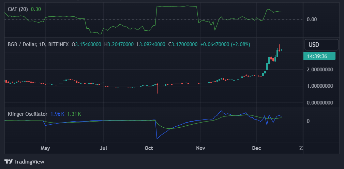344x169 pixels.
Task: Click the TradingView logo
Action: tap(24, 161)
